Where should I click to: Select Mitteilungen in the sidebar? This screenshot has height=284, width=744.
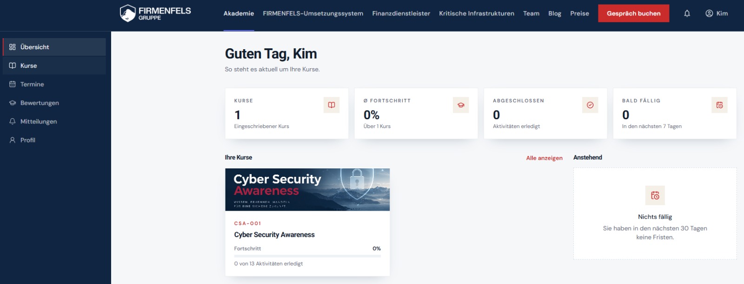coord(54,121)
